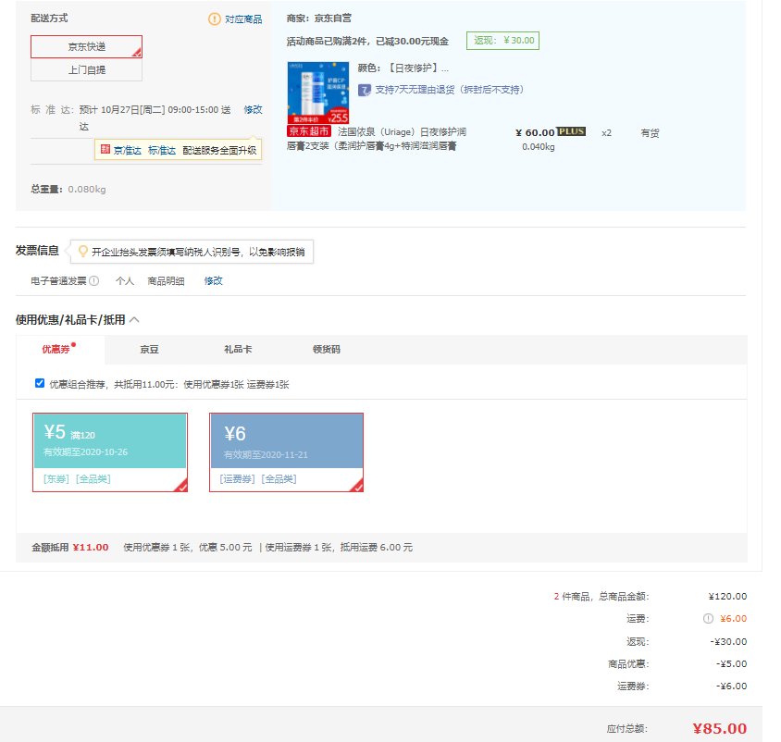Open the lip balm product thumbnail
This screenshot has height=742, width=781.
pyautogui.click(x=317, y=93)
